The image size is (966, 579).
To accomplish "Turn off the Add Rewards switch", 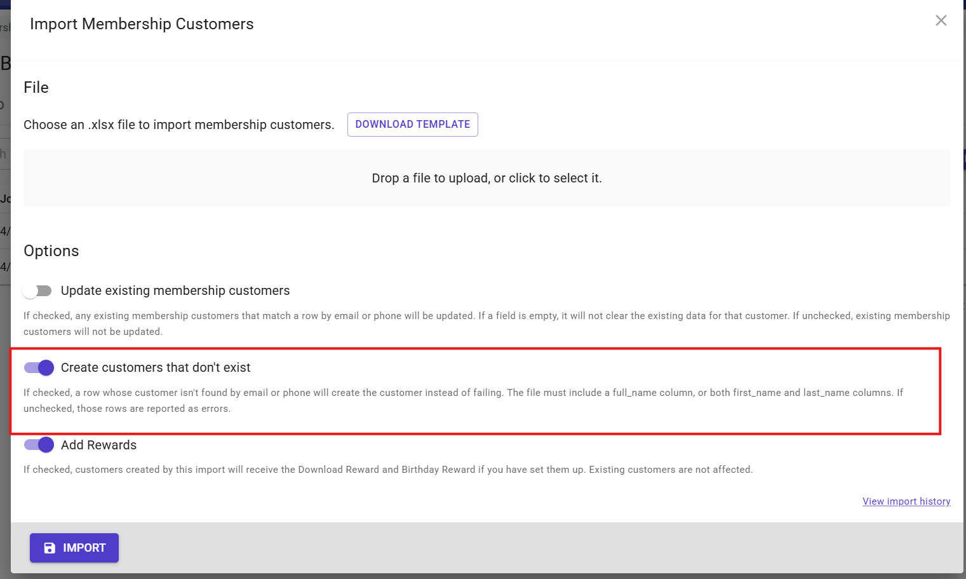I will coord(39,445).
